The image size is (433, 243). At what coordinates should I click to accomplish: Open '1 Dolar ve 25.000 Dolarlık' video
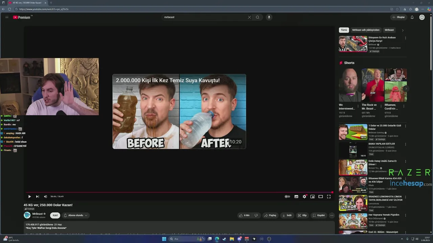coord(353,132)
